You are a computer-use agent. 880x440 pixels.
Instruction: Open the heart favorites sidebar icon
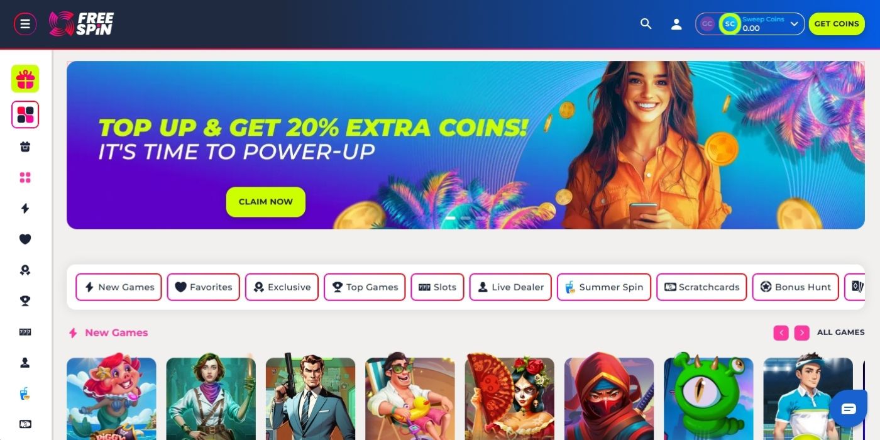coord(25,239)
